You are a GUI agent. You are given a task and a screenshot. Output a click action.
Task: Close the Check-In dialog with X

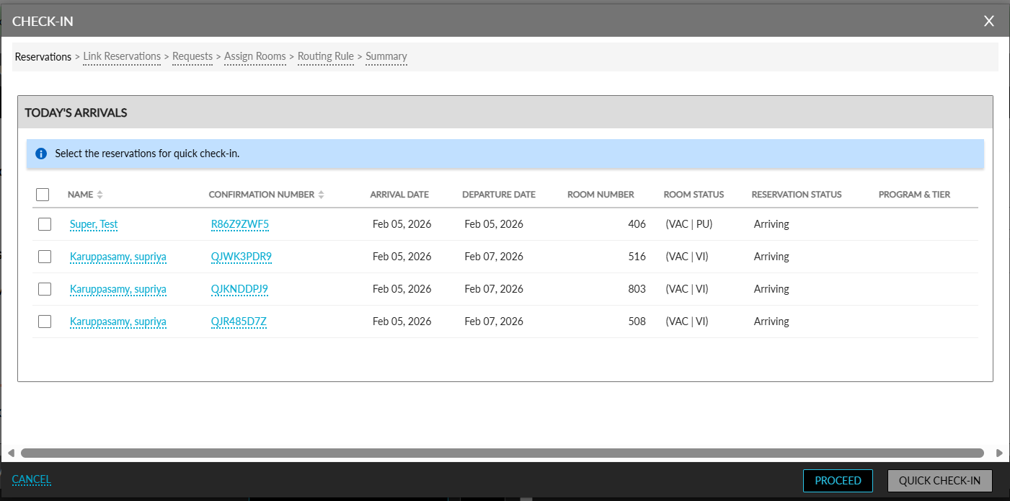click(989, 21)
